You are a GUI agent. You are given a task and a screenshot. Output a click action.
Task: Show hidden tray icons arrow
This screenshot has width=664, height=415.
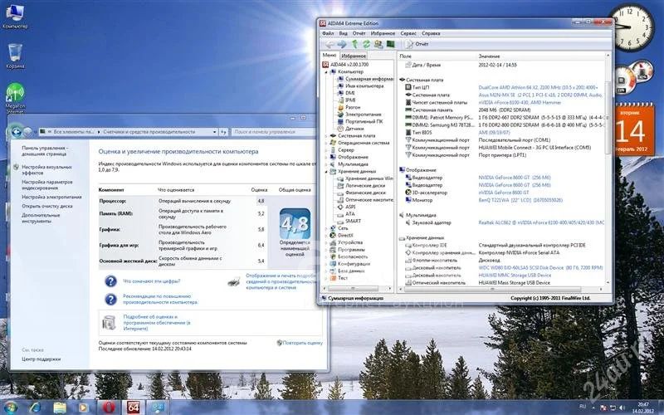[595, 408]
